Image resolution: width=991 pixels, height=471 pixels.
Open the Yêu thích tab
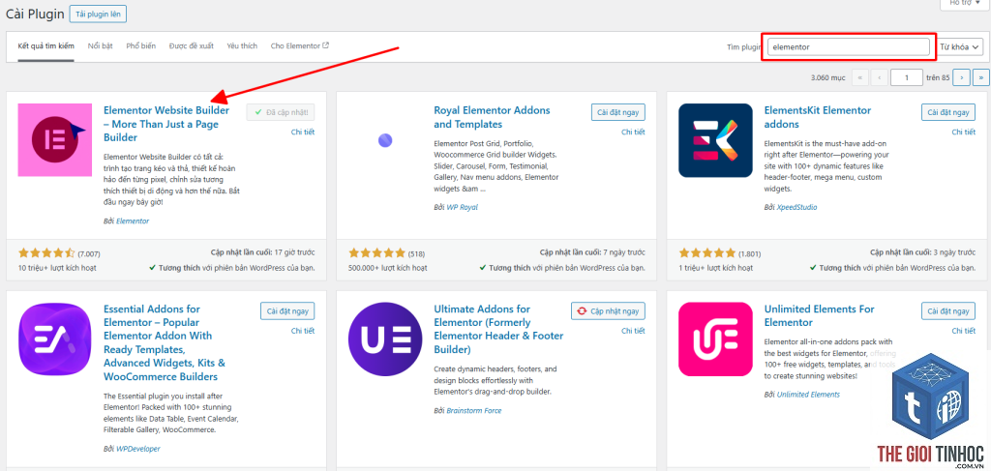coord(242,46)
